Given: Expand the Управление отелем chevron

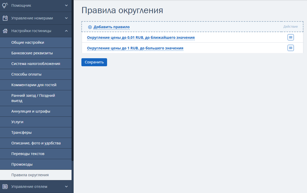Looking at the screenshot, I should 67,187.
